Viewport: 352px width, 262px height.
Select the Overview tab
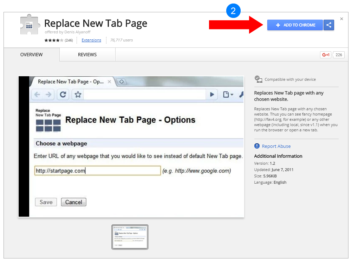pos(31,55)
